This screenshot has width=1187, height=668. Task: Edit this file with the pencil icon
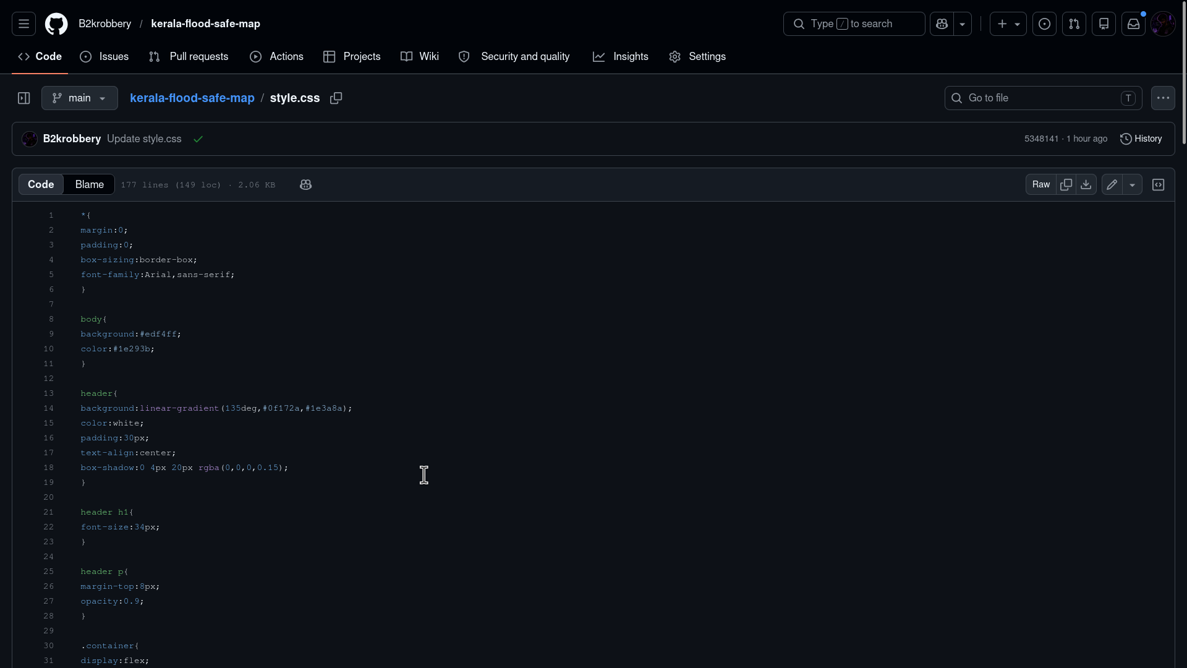[1112, 184]
